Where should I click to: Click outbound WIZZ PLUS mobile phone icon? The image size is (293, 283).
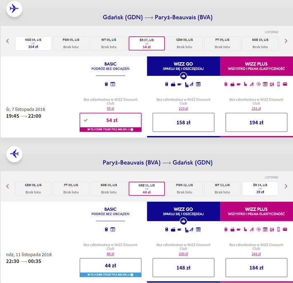click(279, 84)
